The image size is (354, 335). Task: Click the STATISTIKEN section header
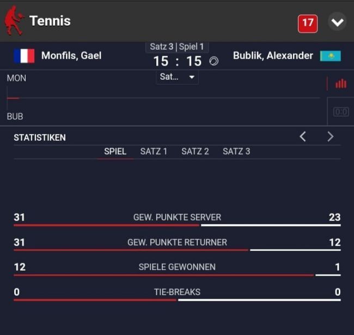40,137
